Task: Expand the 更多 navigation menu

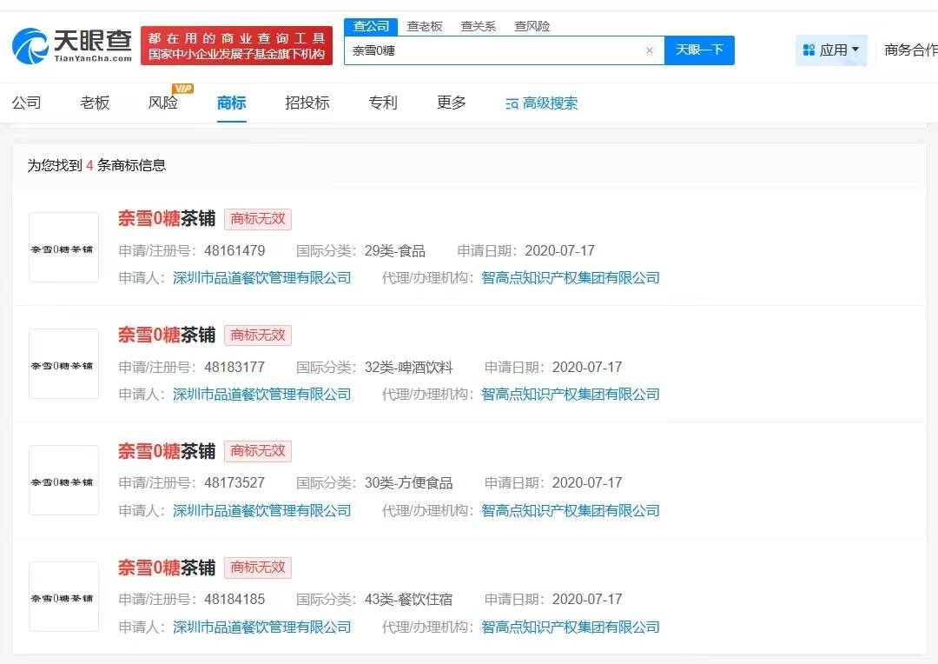Action: coord(451,102)
